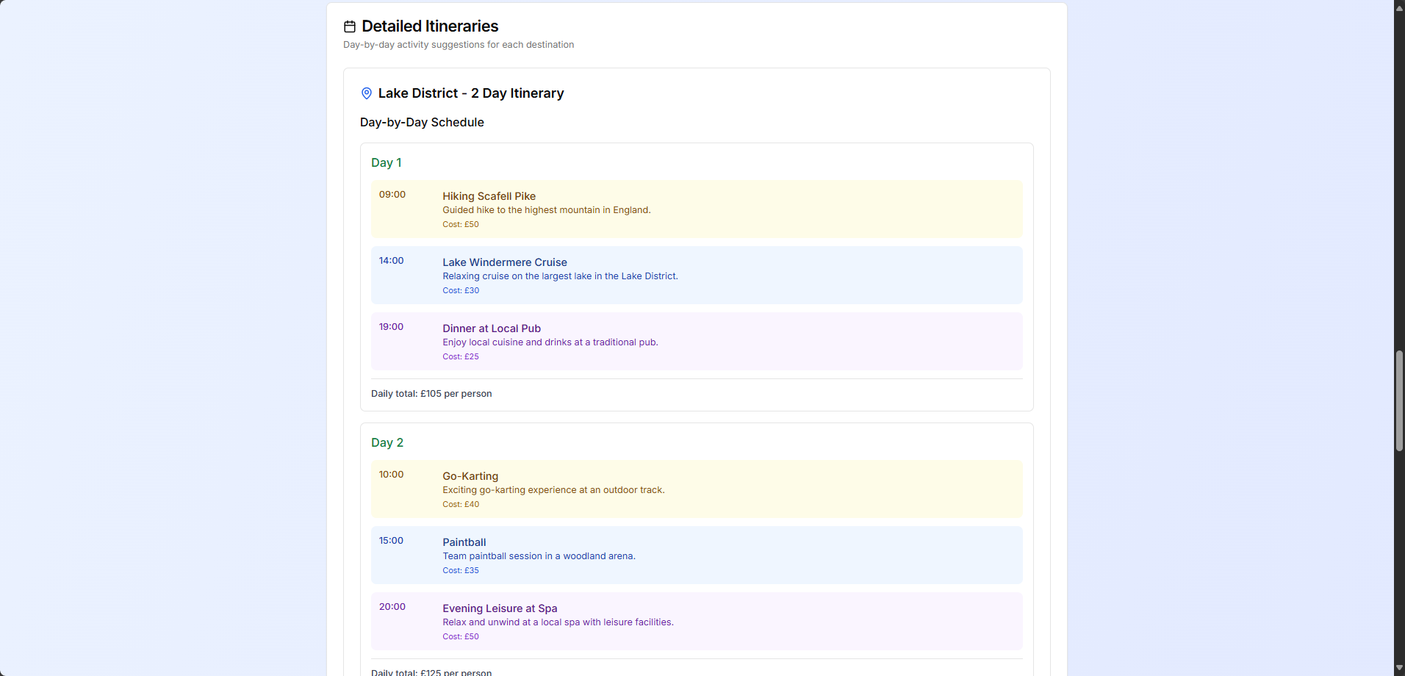Select the Lake Windermere Cruise entry
Screen dimensions: 1405x676
(696, 275)
